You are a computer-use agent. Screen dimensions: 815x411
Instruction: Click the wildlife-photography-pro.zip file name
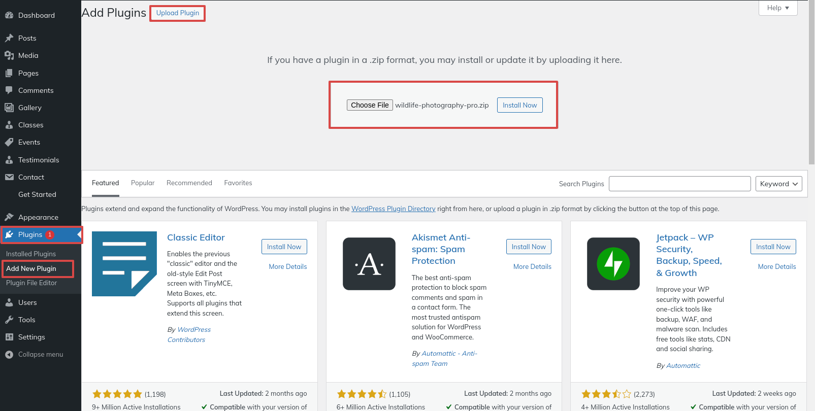point(442,105)
